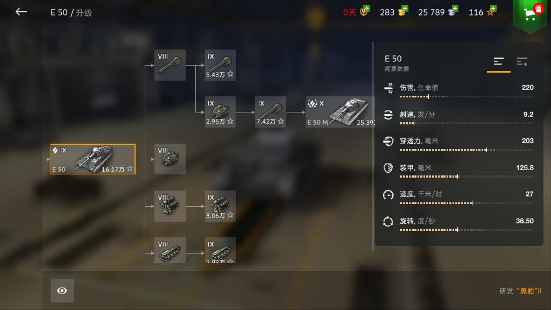The width and height of the screenshot is (551, 310).
Task: Select the tier VIII turret module
Action: (169, 159)
